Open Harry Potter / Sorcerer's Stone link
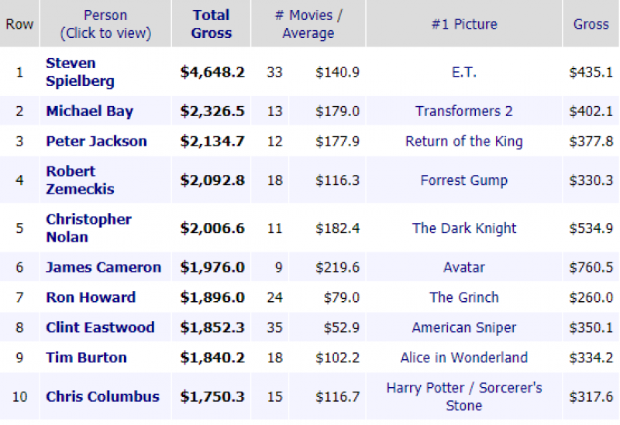This screenshot has width=620, height=425. 463,396
